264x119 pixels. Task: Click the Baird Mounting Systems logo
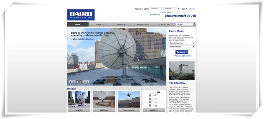tap(81, 15)
